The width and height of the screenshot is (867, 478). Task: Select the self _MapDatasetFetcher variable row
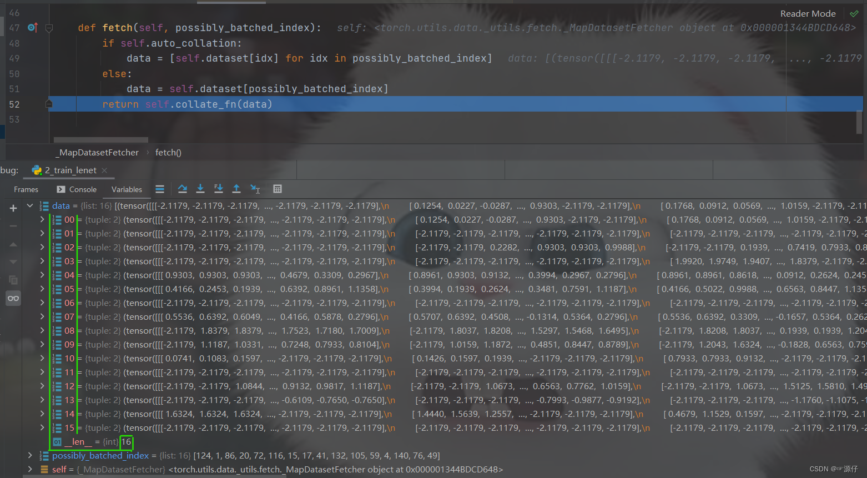tap(445, 470)
